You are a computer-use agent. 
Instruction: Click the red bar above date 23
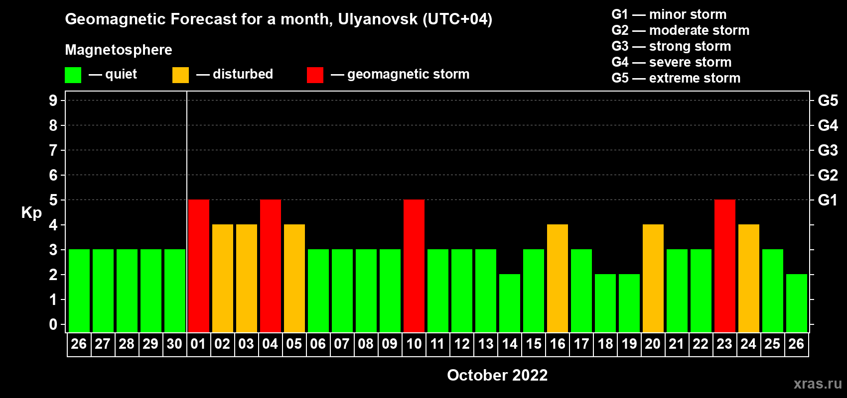[725, 266]
